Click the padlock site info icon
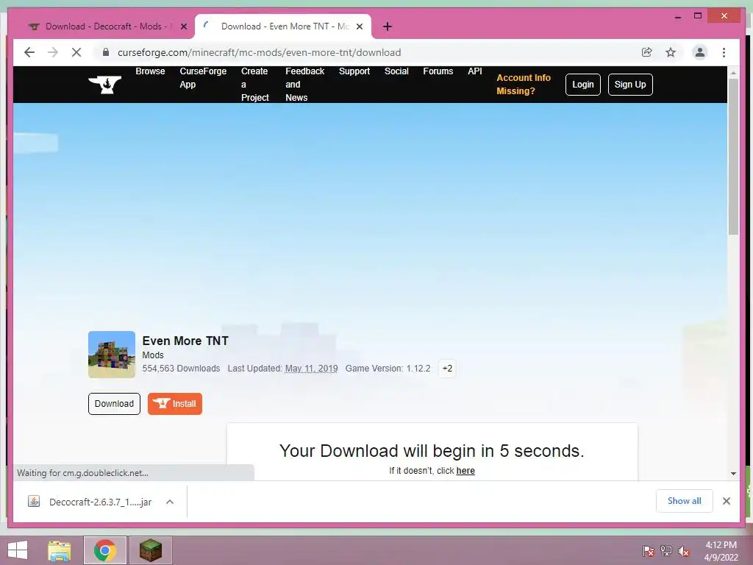 click(106, 52)
